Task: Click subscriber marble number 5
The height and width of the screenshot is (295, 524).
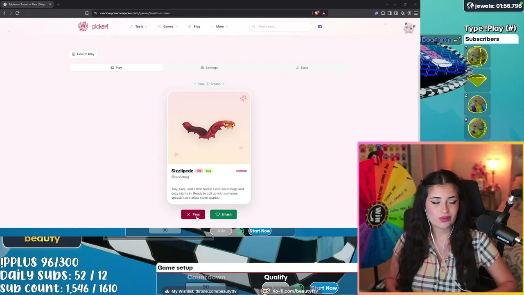Action: 477,127
